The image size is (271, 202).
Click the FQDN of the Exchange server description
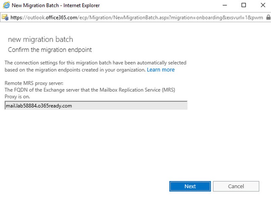pos(90,93)
